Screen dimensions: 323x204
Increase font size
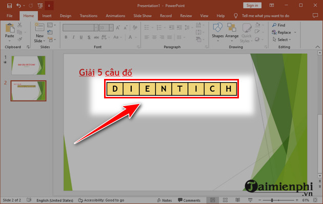click(x=118, y=28)
